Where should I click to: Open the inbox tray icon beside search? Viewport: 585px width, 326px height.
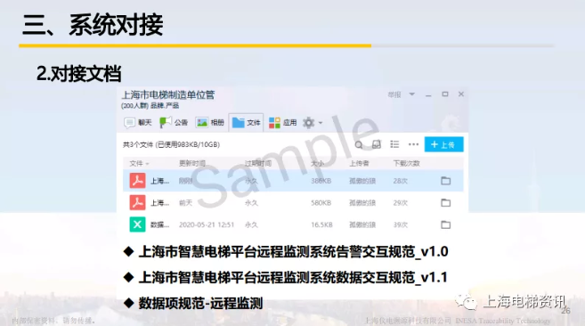coord(377,144)
